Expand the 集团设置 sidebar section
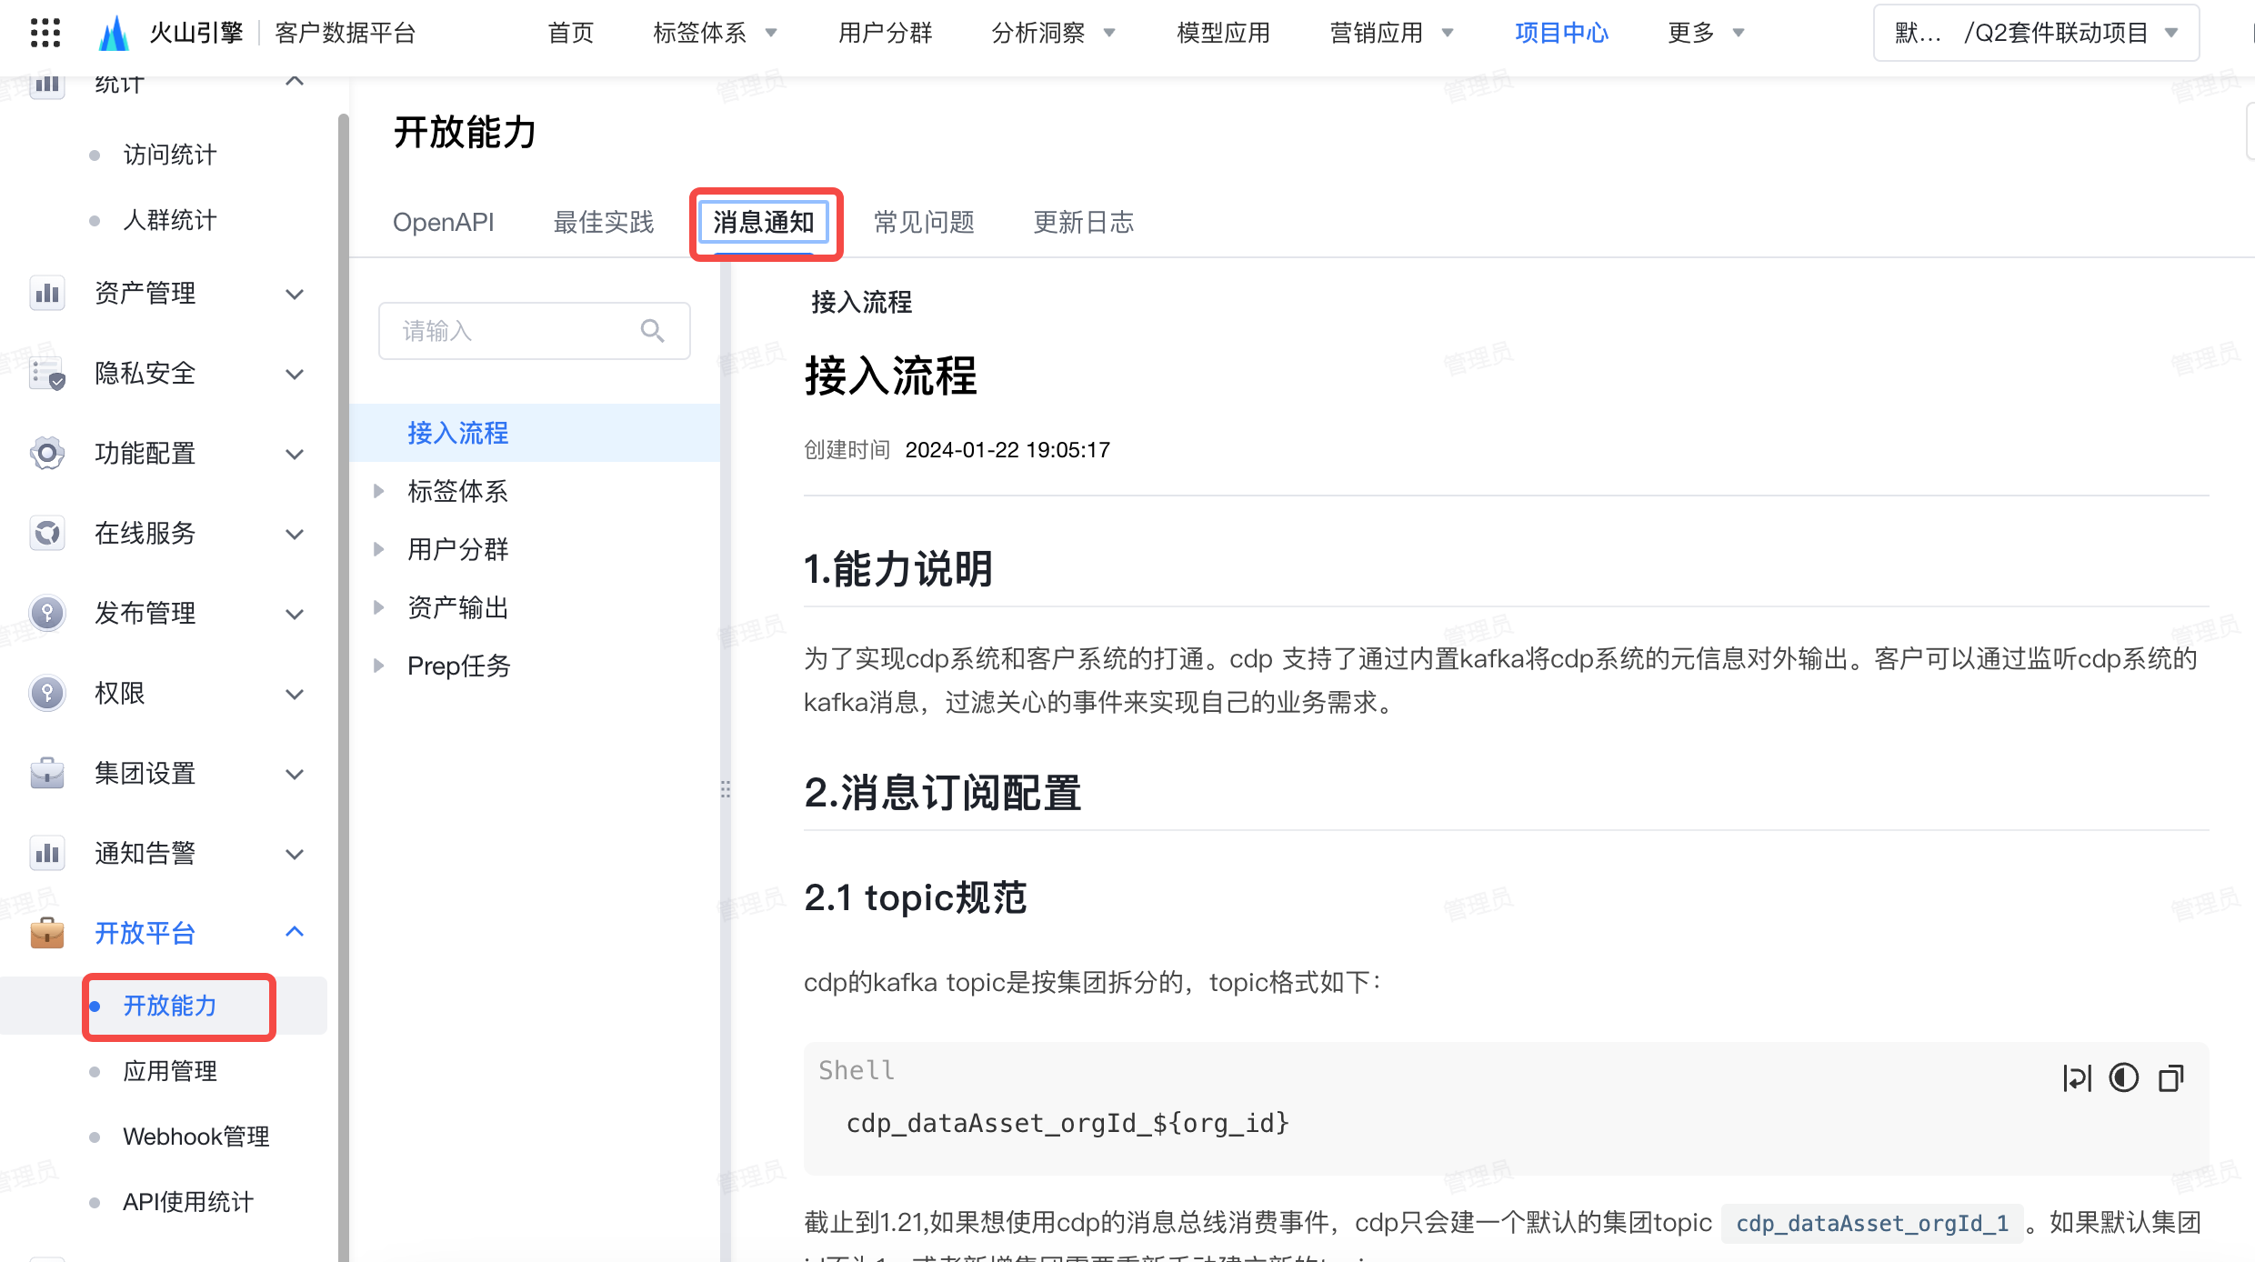 coord(294,775)
